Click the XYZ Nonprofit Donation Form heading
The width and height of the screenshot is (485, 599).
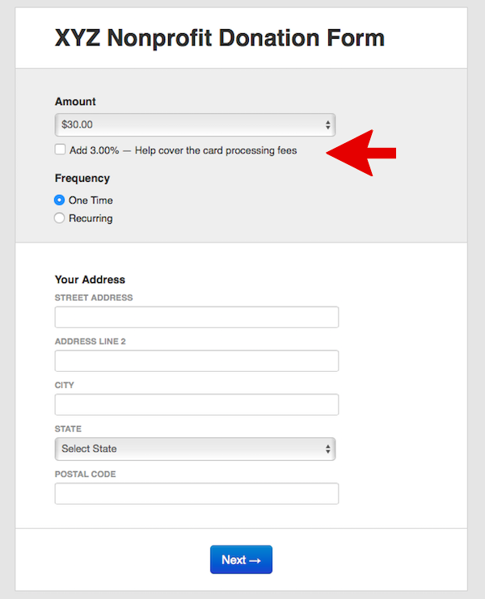(x=220, y=37)
